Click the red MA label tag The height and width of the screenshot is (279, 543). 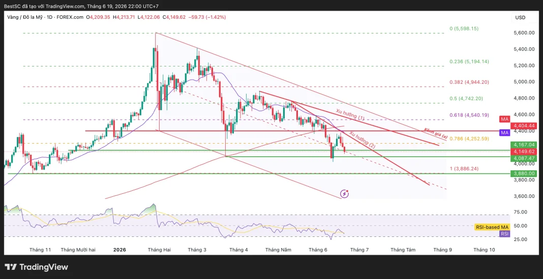click(x=503, y=119)
